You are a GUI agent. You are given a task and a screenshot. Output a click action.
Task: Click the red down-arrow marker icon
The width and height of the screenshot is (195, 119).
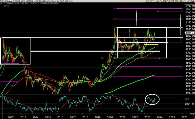(x=173, y=1)
